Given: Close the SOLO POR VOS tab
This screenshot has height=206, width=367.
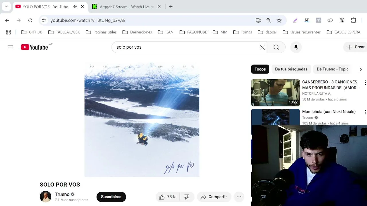Looking at the screenshot, I should [x=83, y=7].
